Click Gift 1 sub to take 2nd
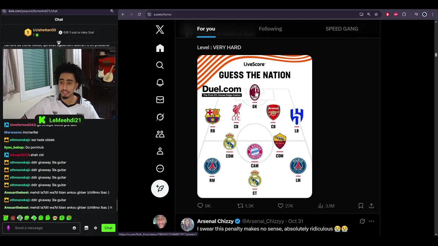This screenshot has width=438, height=246. click(x=76, y=32)
